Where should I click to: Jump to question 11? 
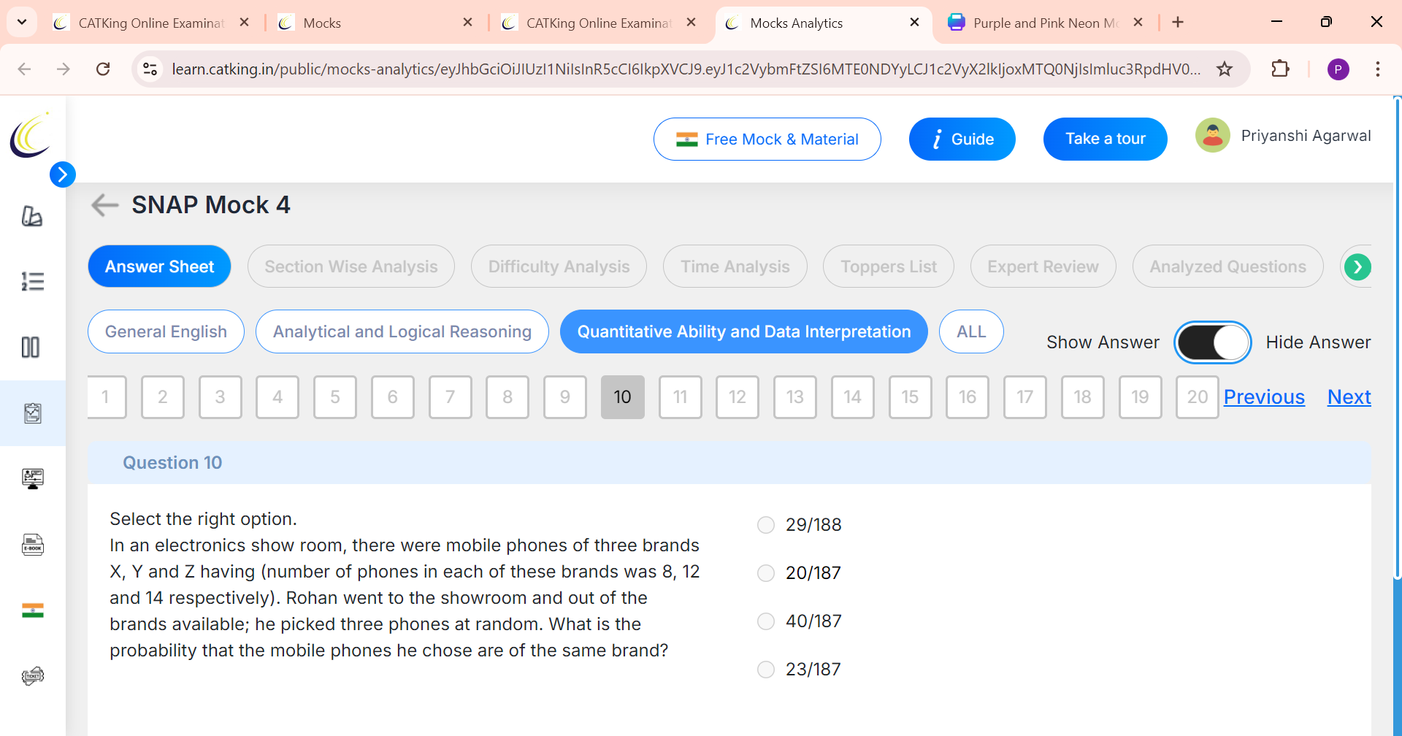tap(681, 397)
